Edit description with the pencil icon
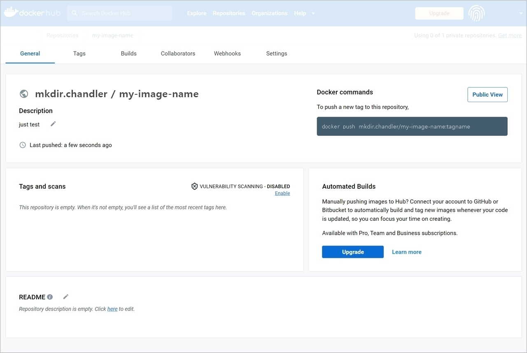527x353 pixels. click(x=53, y=124)
